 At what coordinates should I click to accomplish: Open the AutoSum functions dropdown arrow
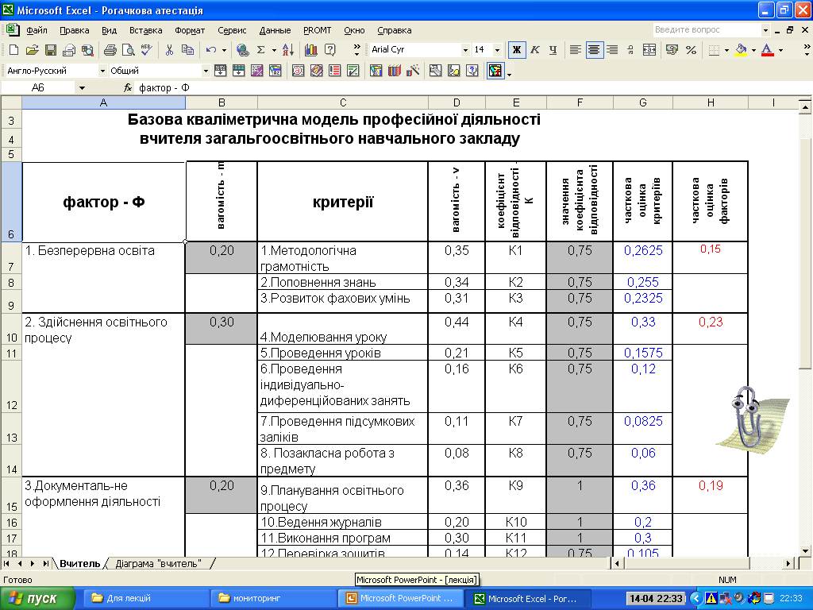pyautogui.click(x=274, y=50)
